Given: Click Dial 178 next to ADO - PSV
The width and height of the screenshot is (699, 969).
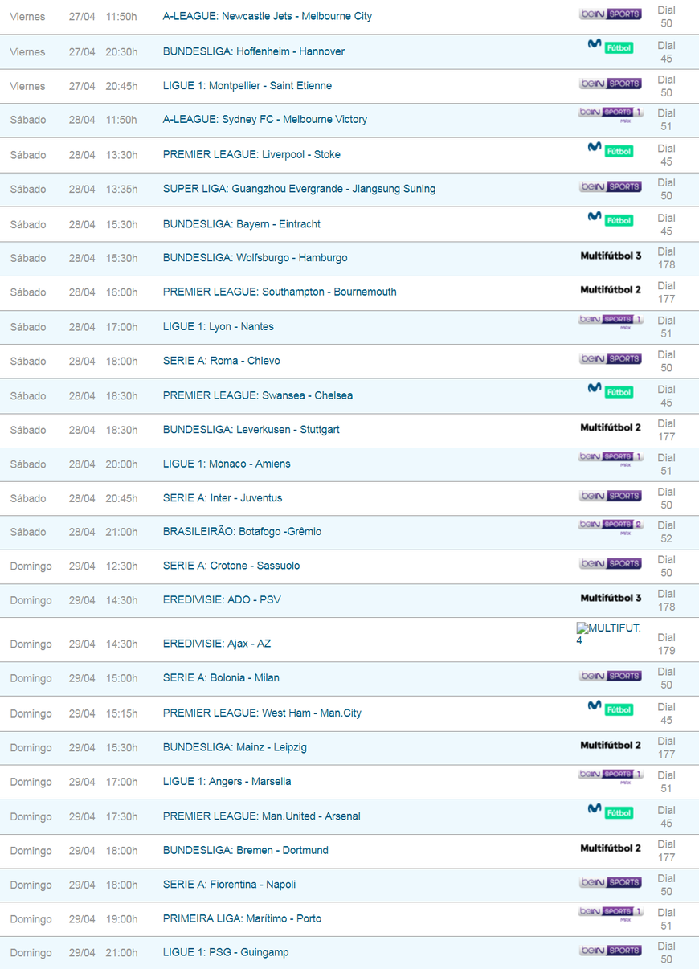Looking at the screenshot, I should coord(666,599).
